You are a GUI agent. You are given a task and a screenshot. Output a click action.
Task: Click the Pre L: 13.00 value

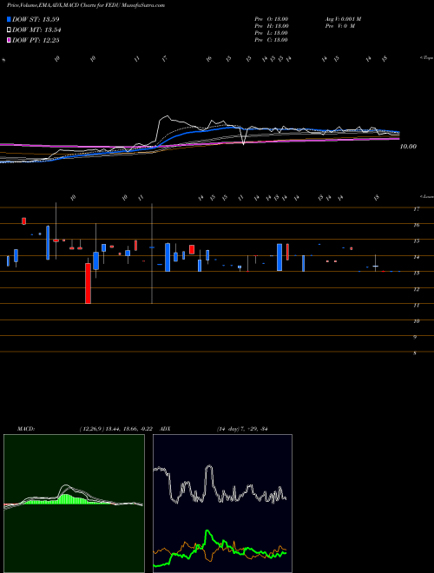(272, 33)
